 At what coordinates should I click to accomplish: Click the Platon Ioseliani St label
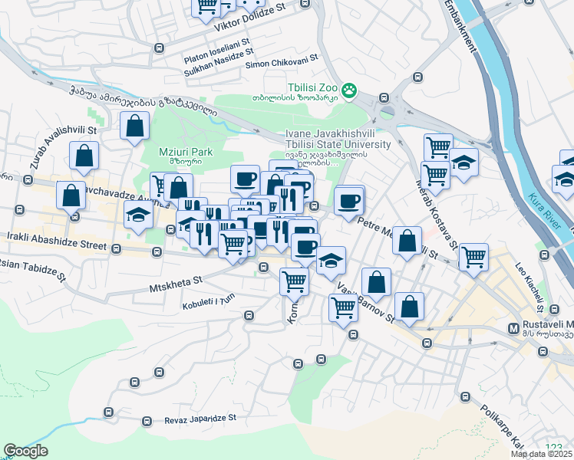coord(216,51)
